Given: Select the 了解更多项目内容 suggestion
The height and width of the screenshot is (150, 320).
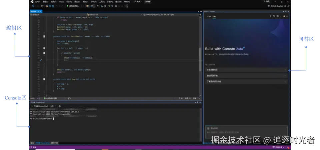Looking at the screenshot, I should [246, 81].
